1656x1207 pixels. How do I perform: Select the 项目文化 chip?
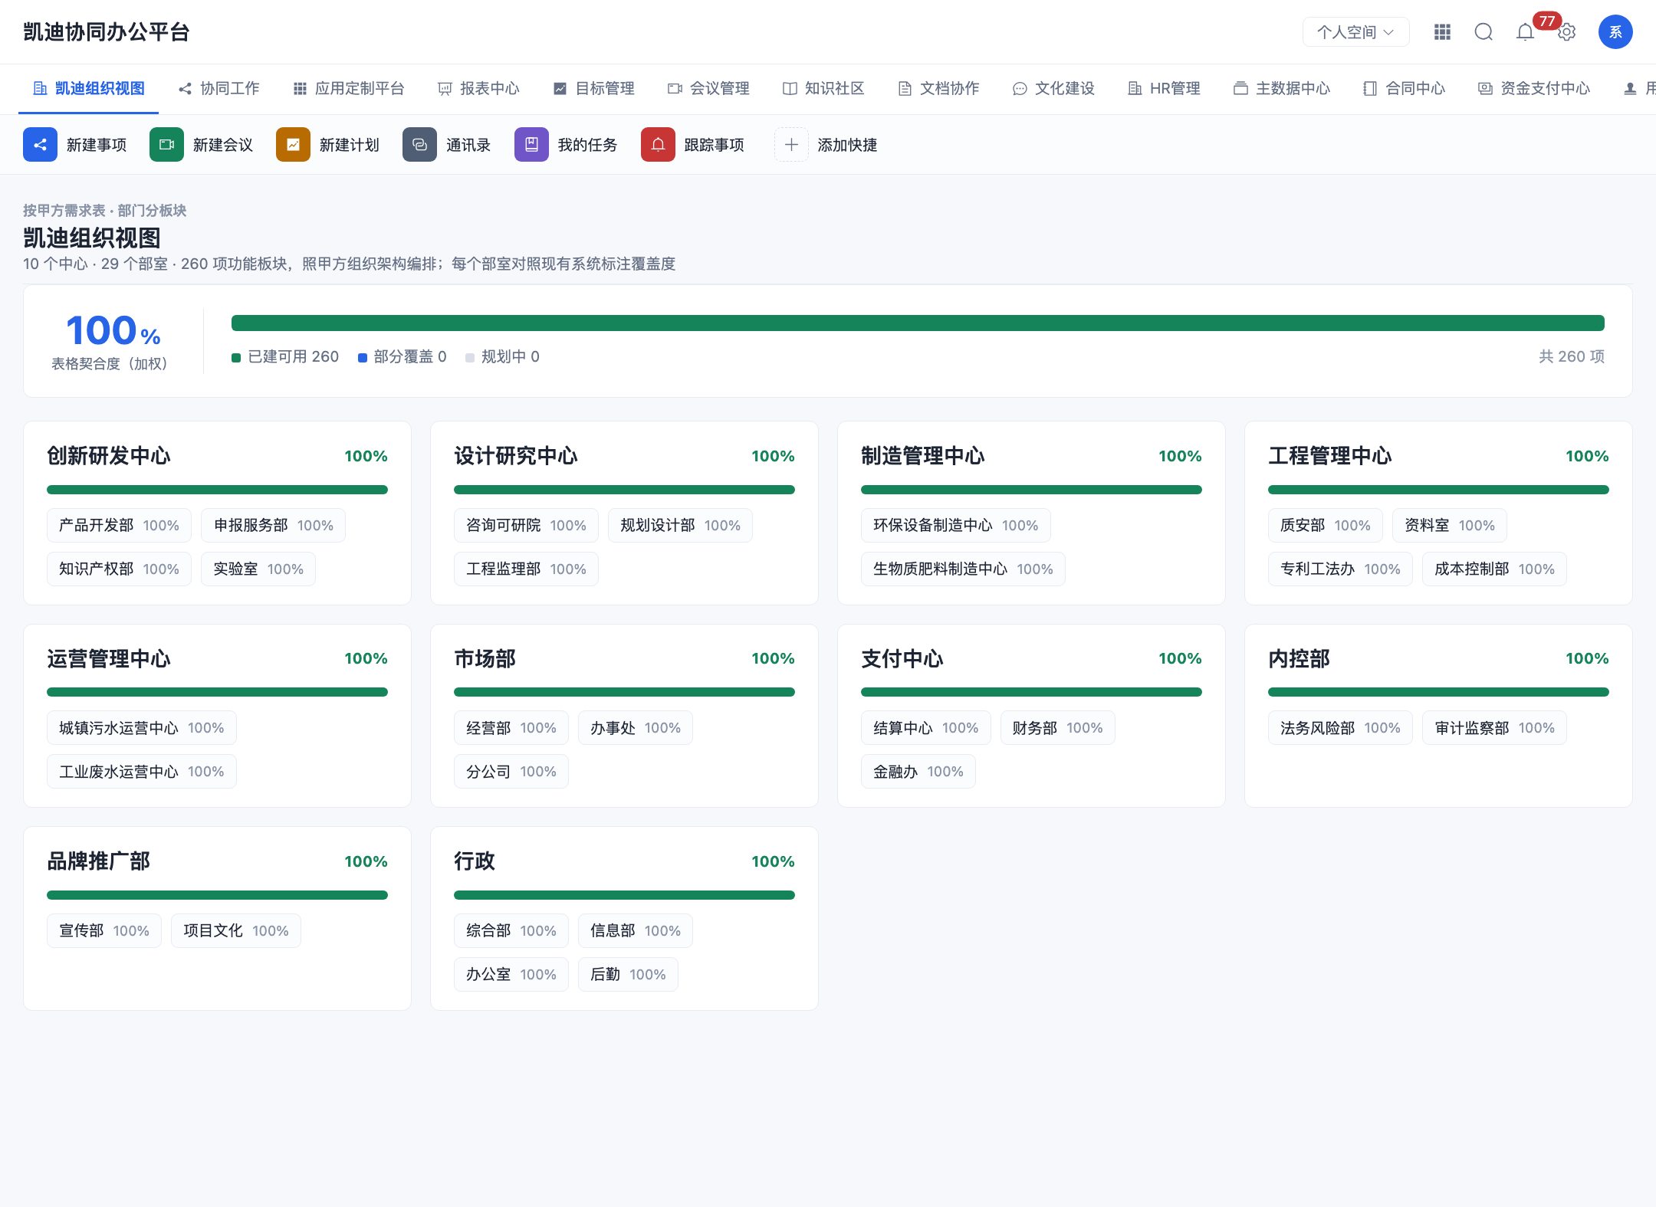(x=236, y=931)
